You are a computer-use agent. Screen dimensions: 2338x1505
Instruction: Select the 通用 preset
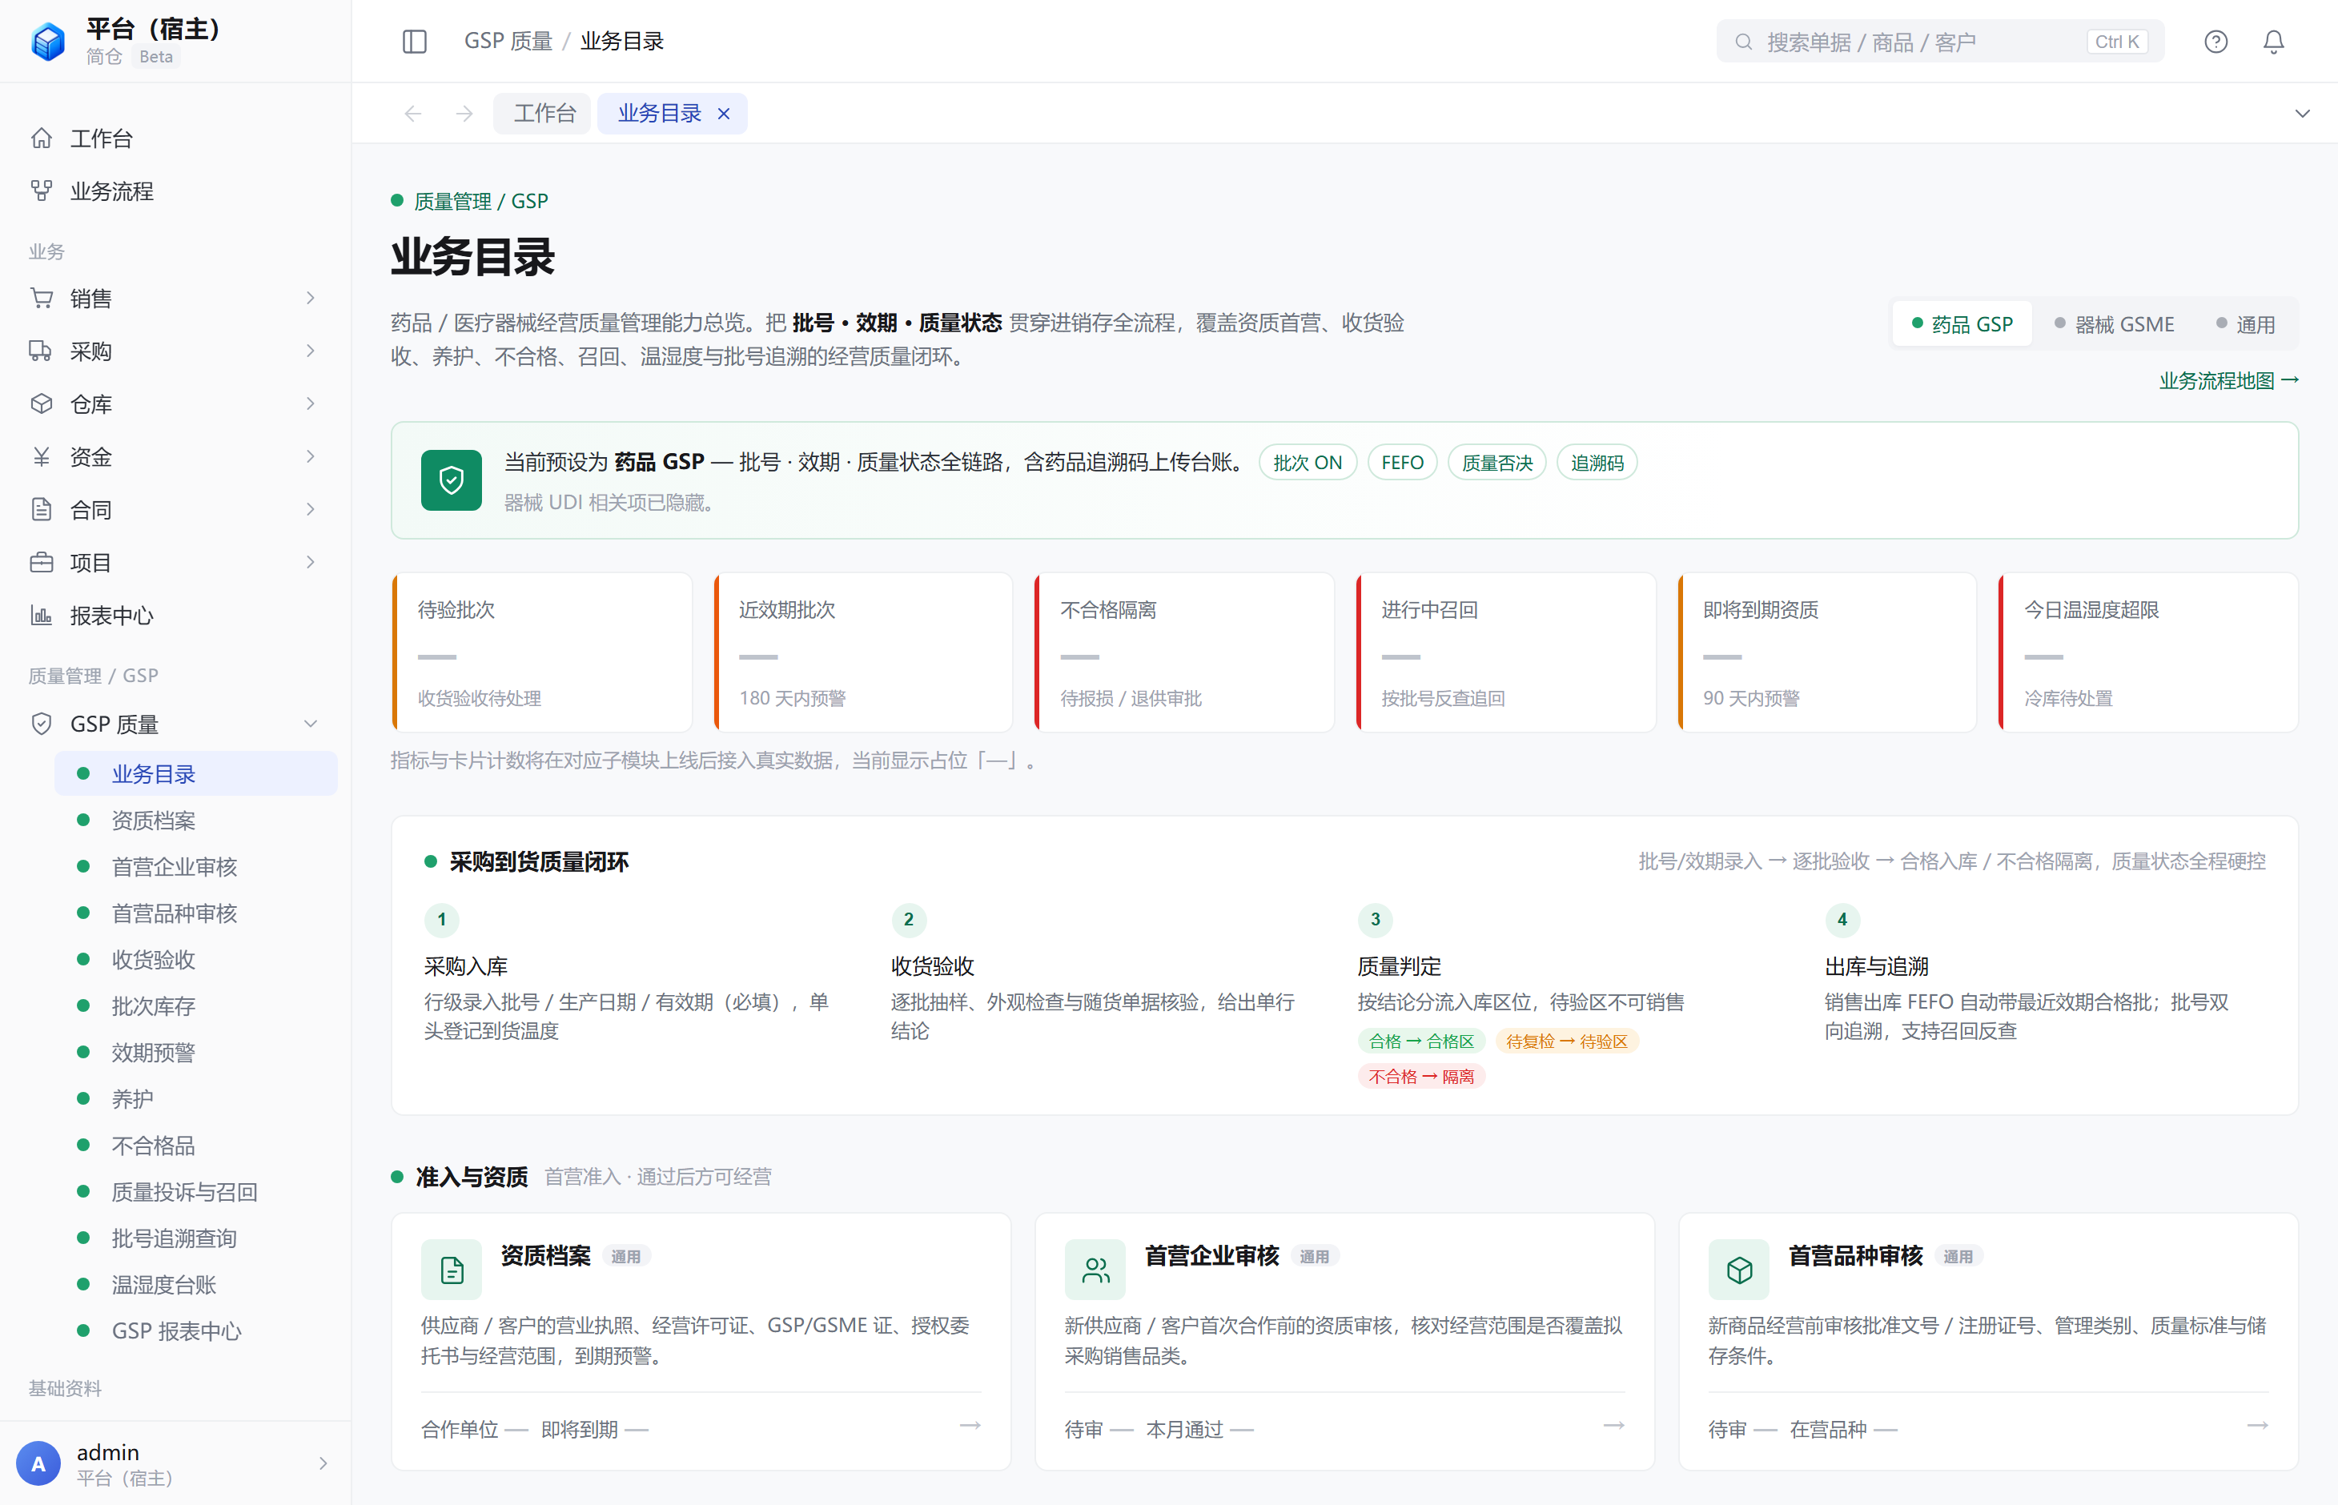2245,323
